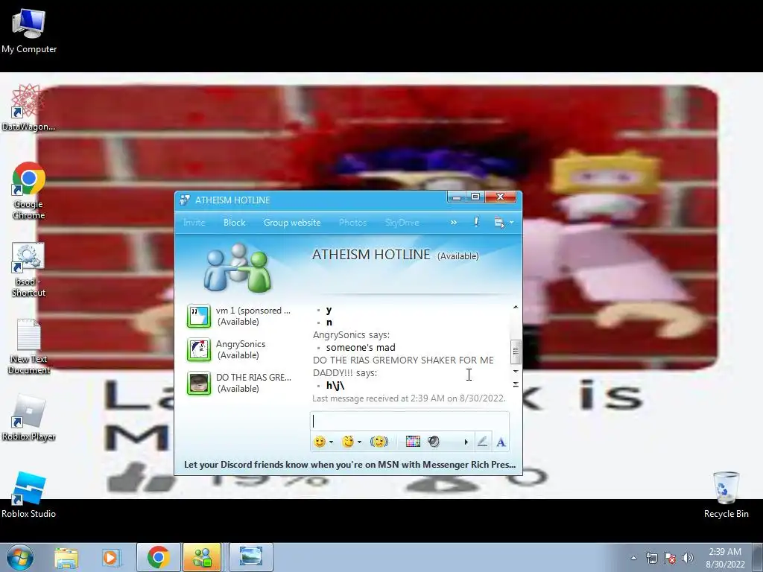Click Photos in the Messenger toolbar
Screen dimensions: 763x572
point(352,223)
